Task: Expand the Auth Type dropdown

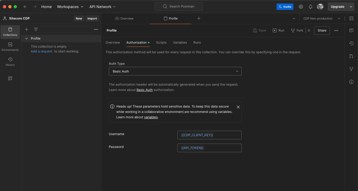Action: coord(175,71)
